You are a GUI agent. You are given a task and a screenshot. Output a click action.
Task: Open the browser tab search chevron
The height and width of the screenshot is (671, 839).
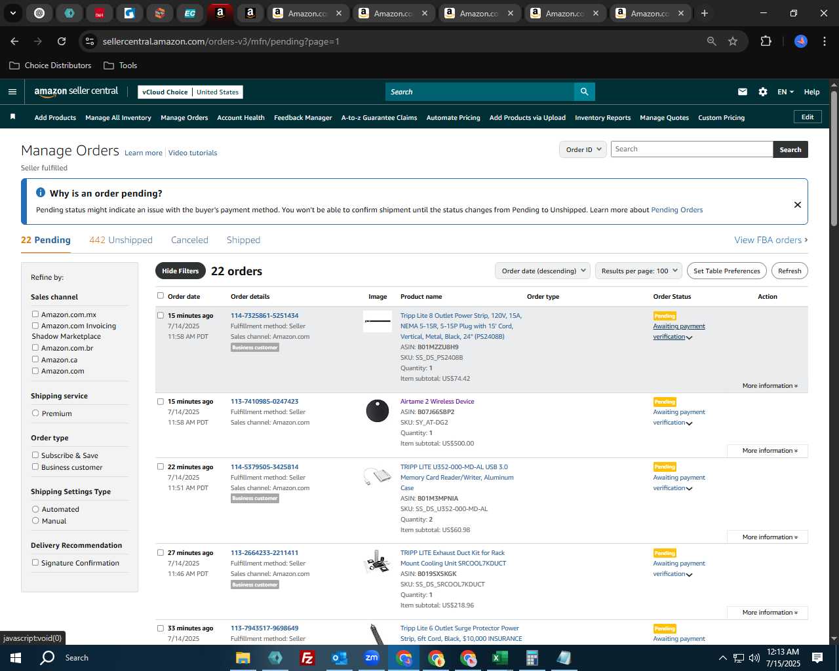click(13, 13)
